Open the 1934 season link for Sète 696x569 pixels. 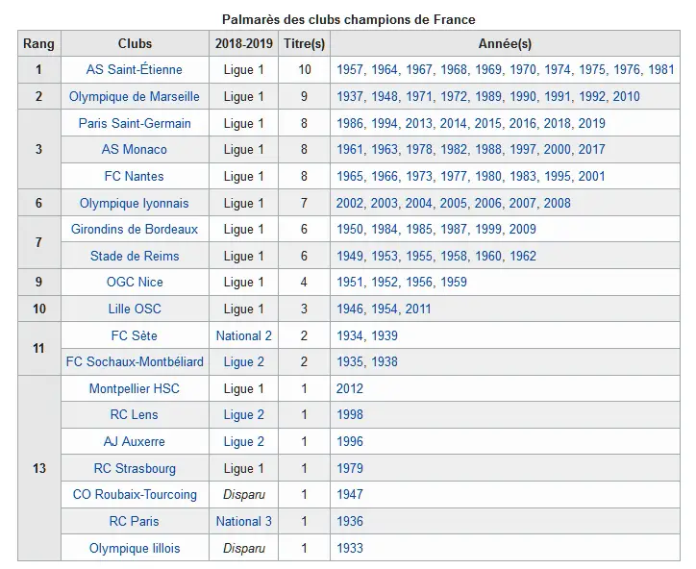click(350, 335)
